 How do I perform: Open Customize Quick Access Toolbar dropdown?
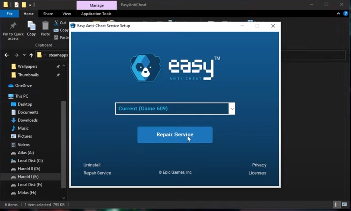(x=30, y=5)
